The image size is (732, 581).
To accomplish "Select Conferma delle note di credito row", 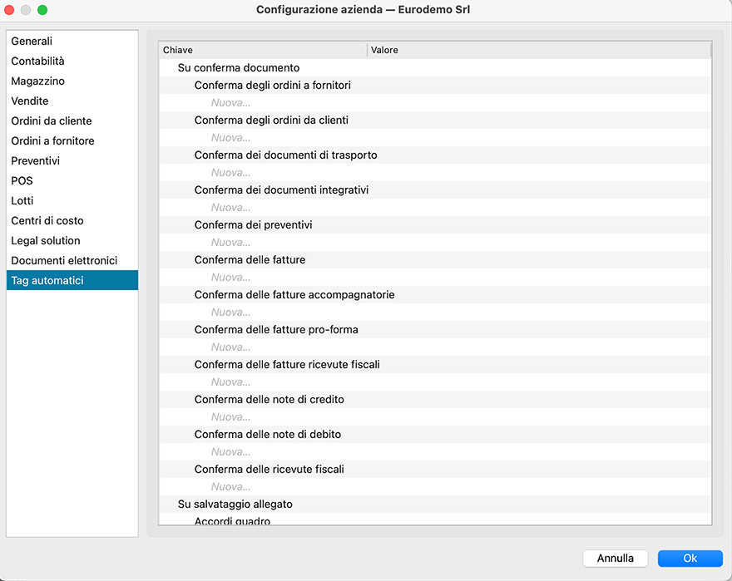I will tap(269, 399).
